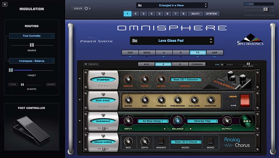Open the Innerspace EQ page button
This screenshot has height=158, width=279.
pyautogui.click(x=246, y=121)
